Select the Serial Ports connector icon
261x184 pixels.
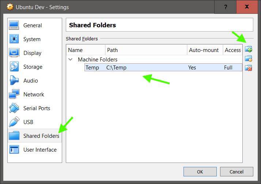tap(14, 108)
